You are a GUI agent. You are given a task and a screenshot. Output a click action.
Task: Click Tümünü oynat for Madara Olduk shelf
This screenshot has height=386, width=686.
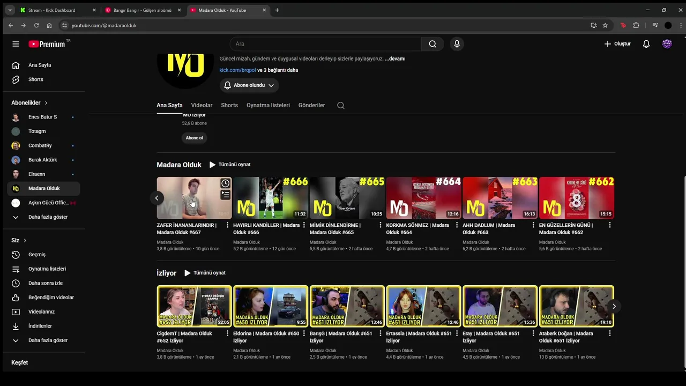click(230, 165)
